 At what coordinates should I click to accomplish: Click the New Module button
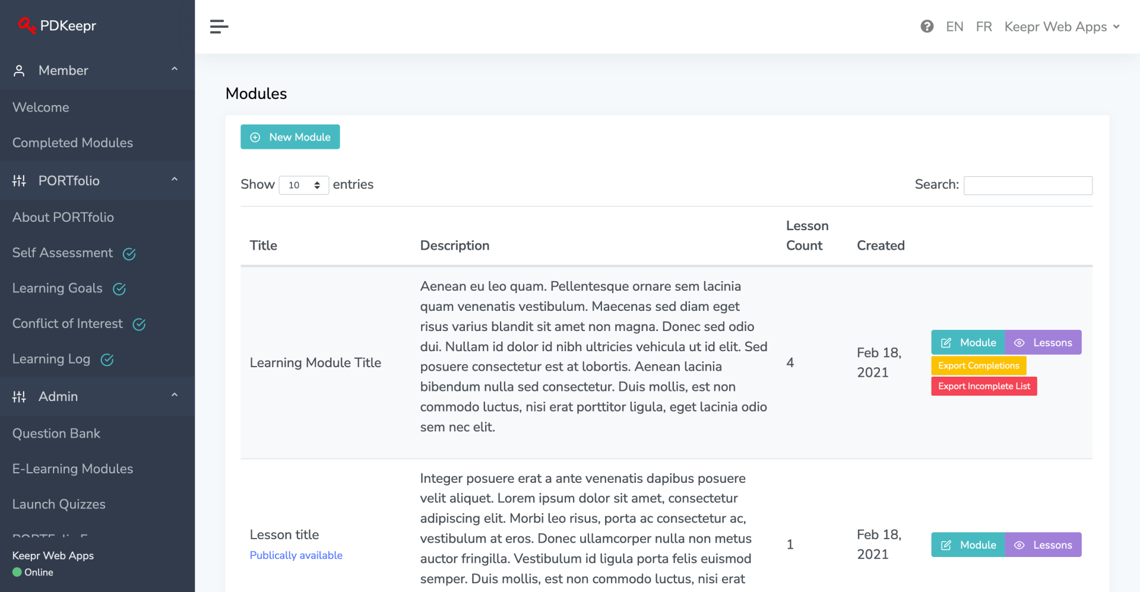(290, 137)
